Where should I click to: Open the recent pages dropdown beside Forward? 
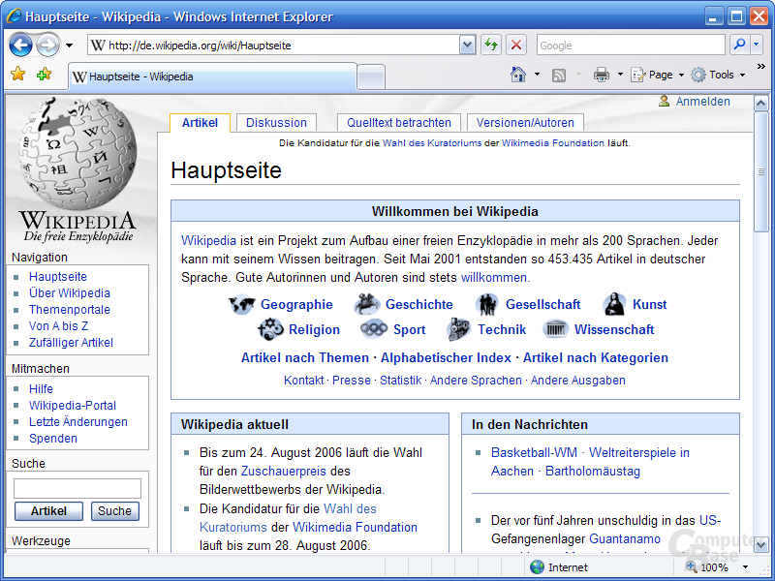(69, 46)
